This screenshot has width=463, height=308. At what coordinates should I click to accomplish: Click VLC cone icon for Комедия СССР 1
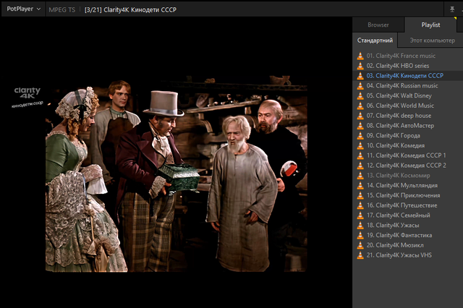pos(360,155)
